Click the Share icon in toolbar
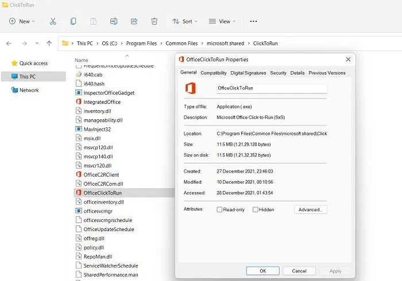The height and width of the screenshot is (281, 402). tap(134, 21)
